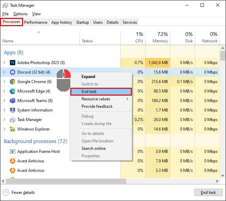Click the Avast Antivirus icon of the 3.3 MB row
This screenshot has height=201, width=226.
(x=13, y=170)
